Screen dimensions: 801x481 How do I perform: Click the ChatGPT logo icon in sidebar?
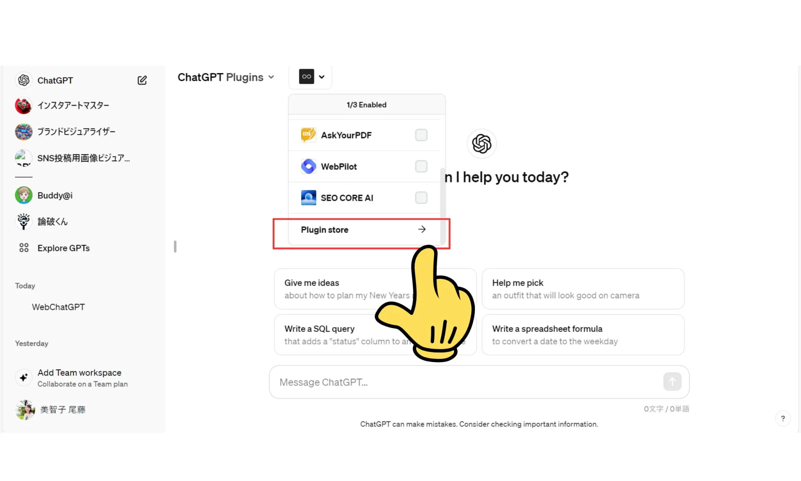point(23,80)
